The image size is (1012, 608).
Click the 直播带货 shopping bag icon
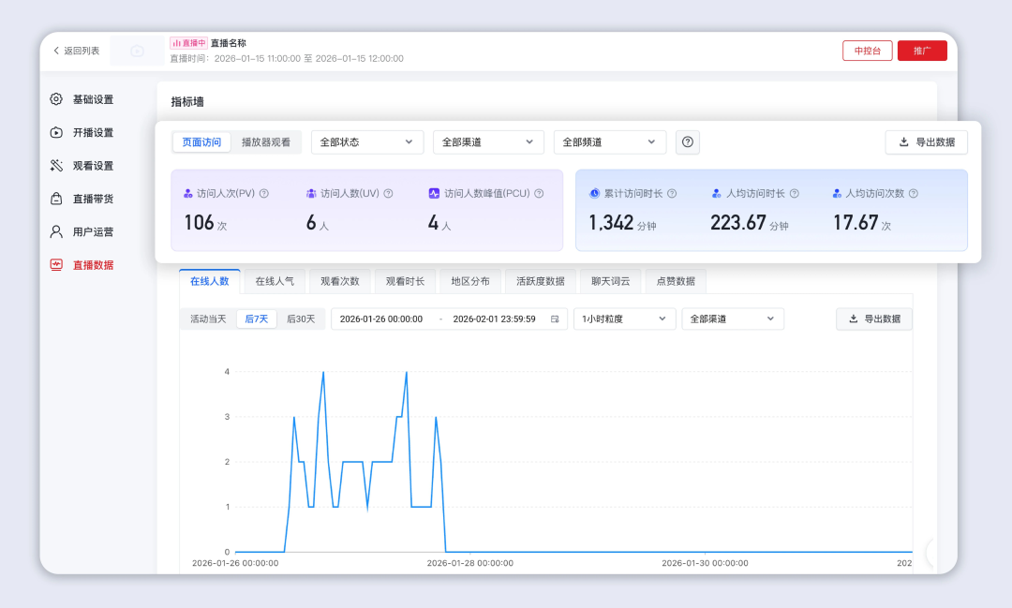(56, 199)
